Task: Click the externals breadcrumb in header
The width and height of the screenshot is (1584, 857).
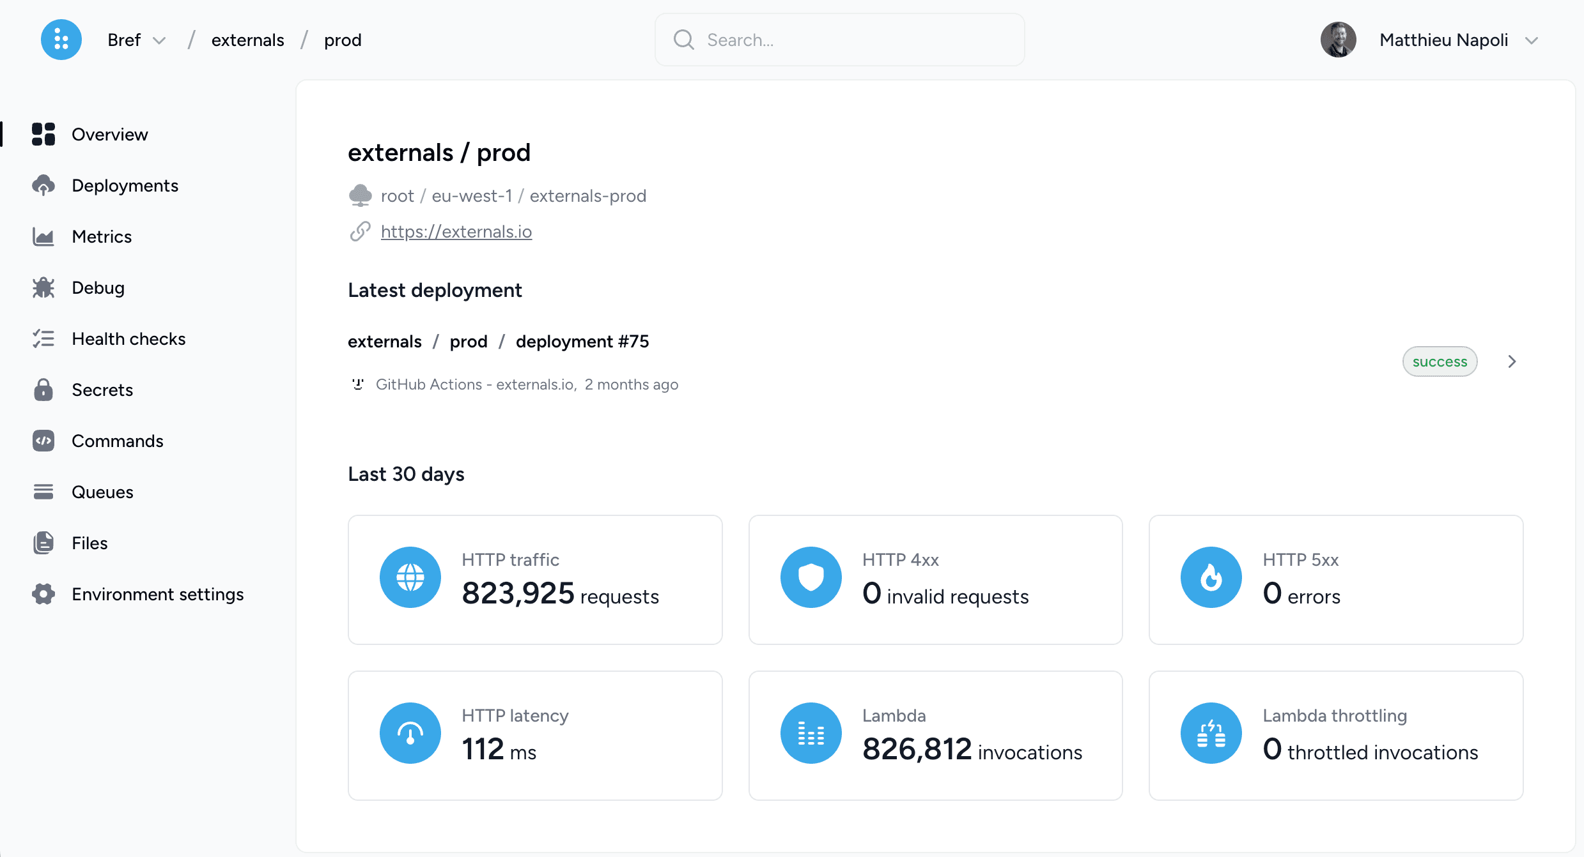Action: click(248, 40)
